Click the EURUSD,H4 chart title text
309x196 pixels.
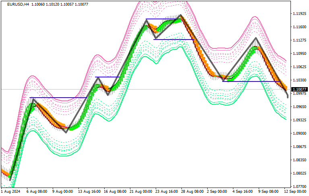tap(18, 4)
